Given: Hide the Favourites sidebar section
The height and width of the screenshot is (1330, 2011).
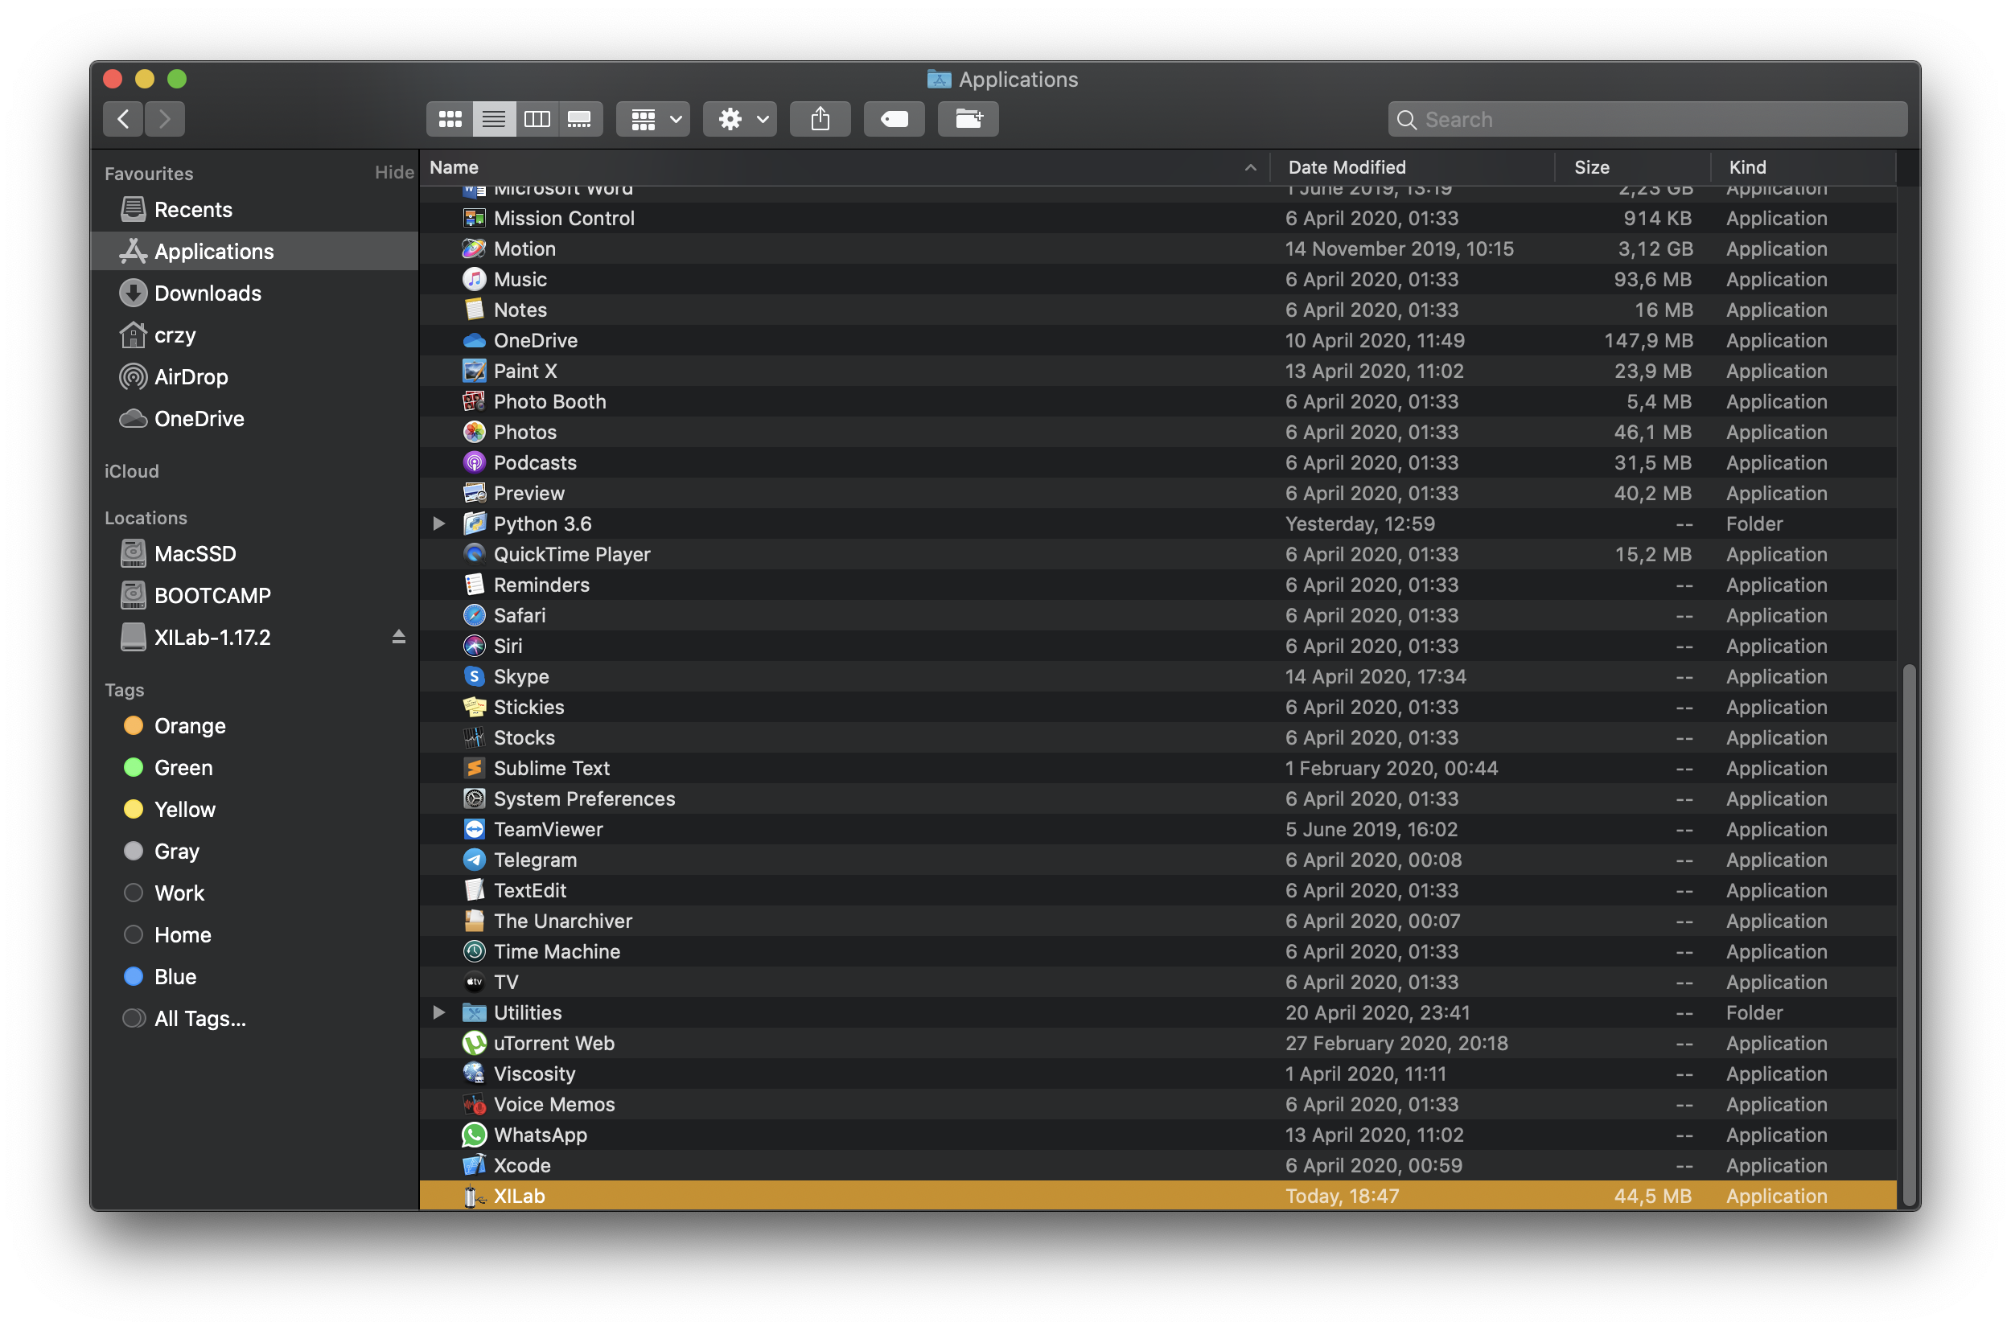Looking at the screenshot, I should (393, 172).
